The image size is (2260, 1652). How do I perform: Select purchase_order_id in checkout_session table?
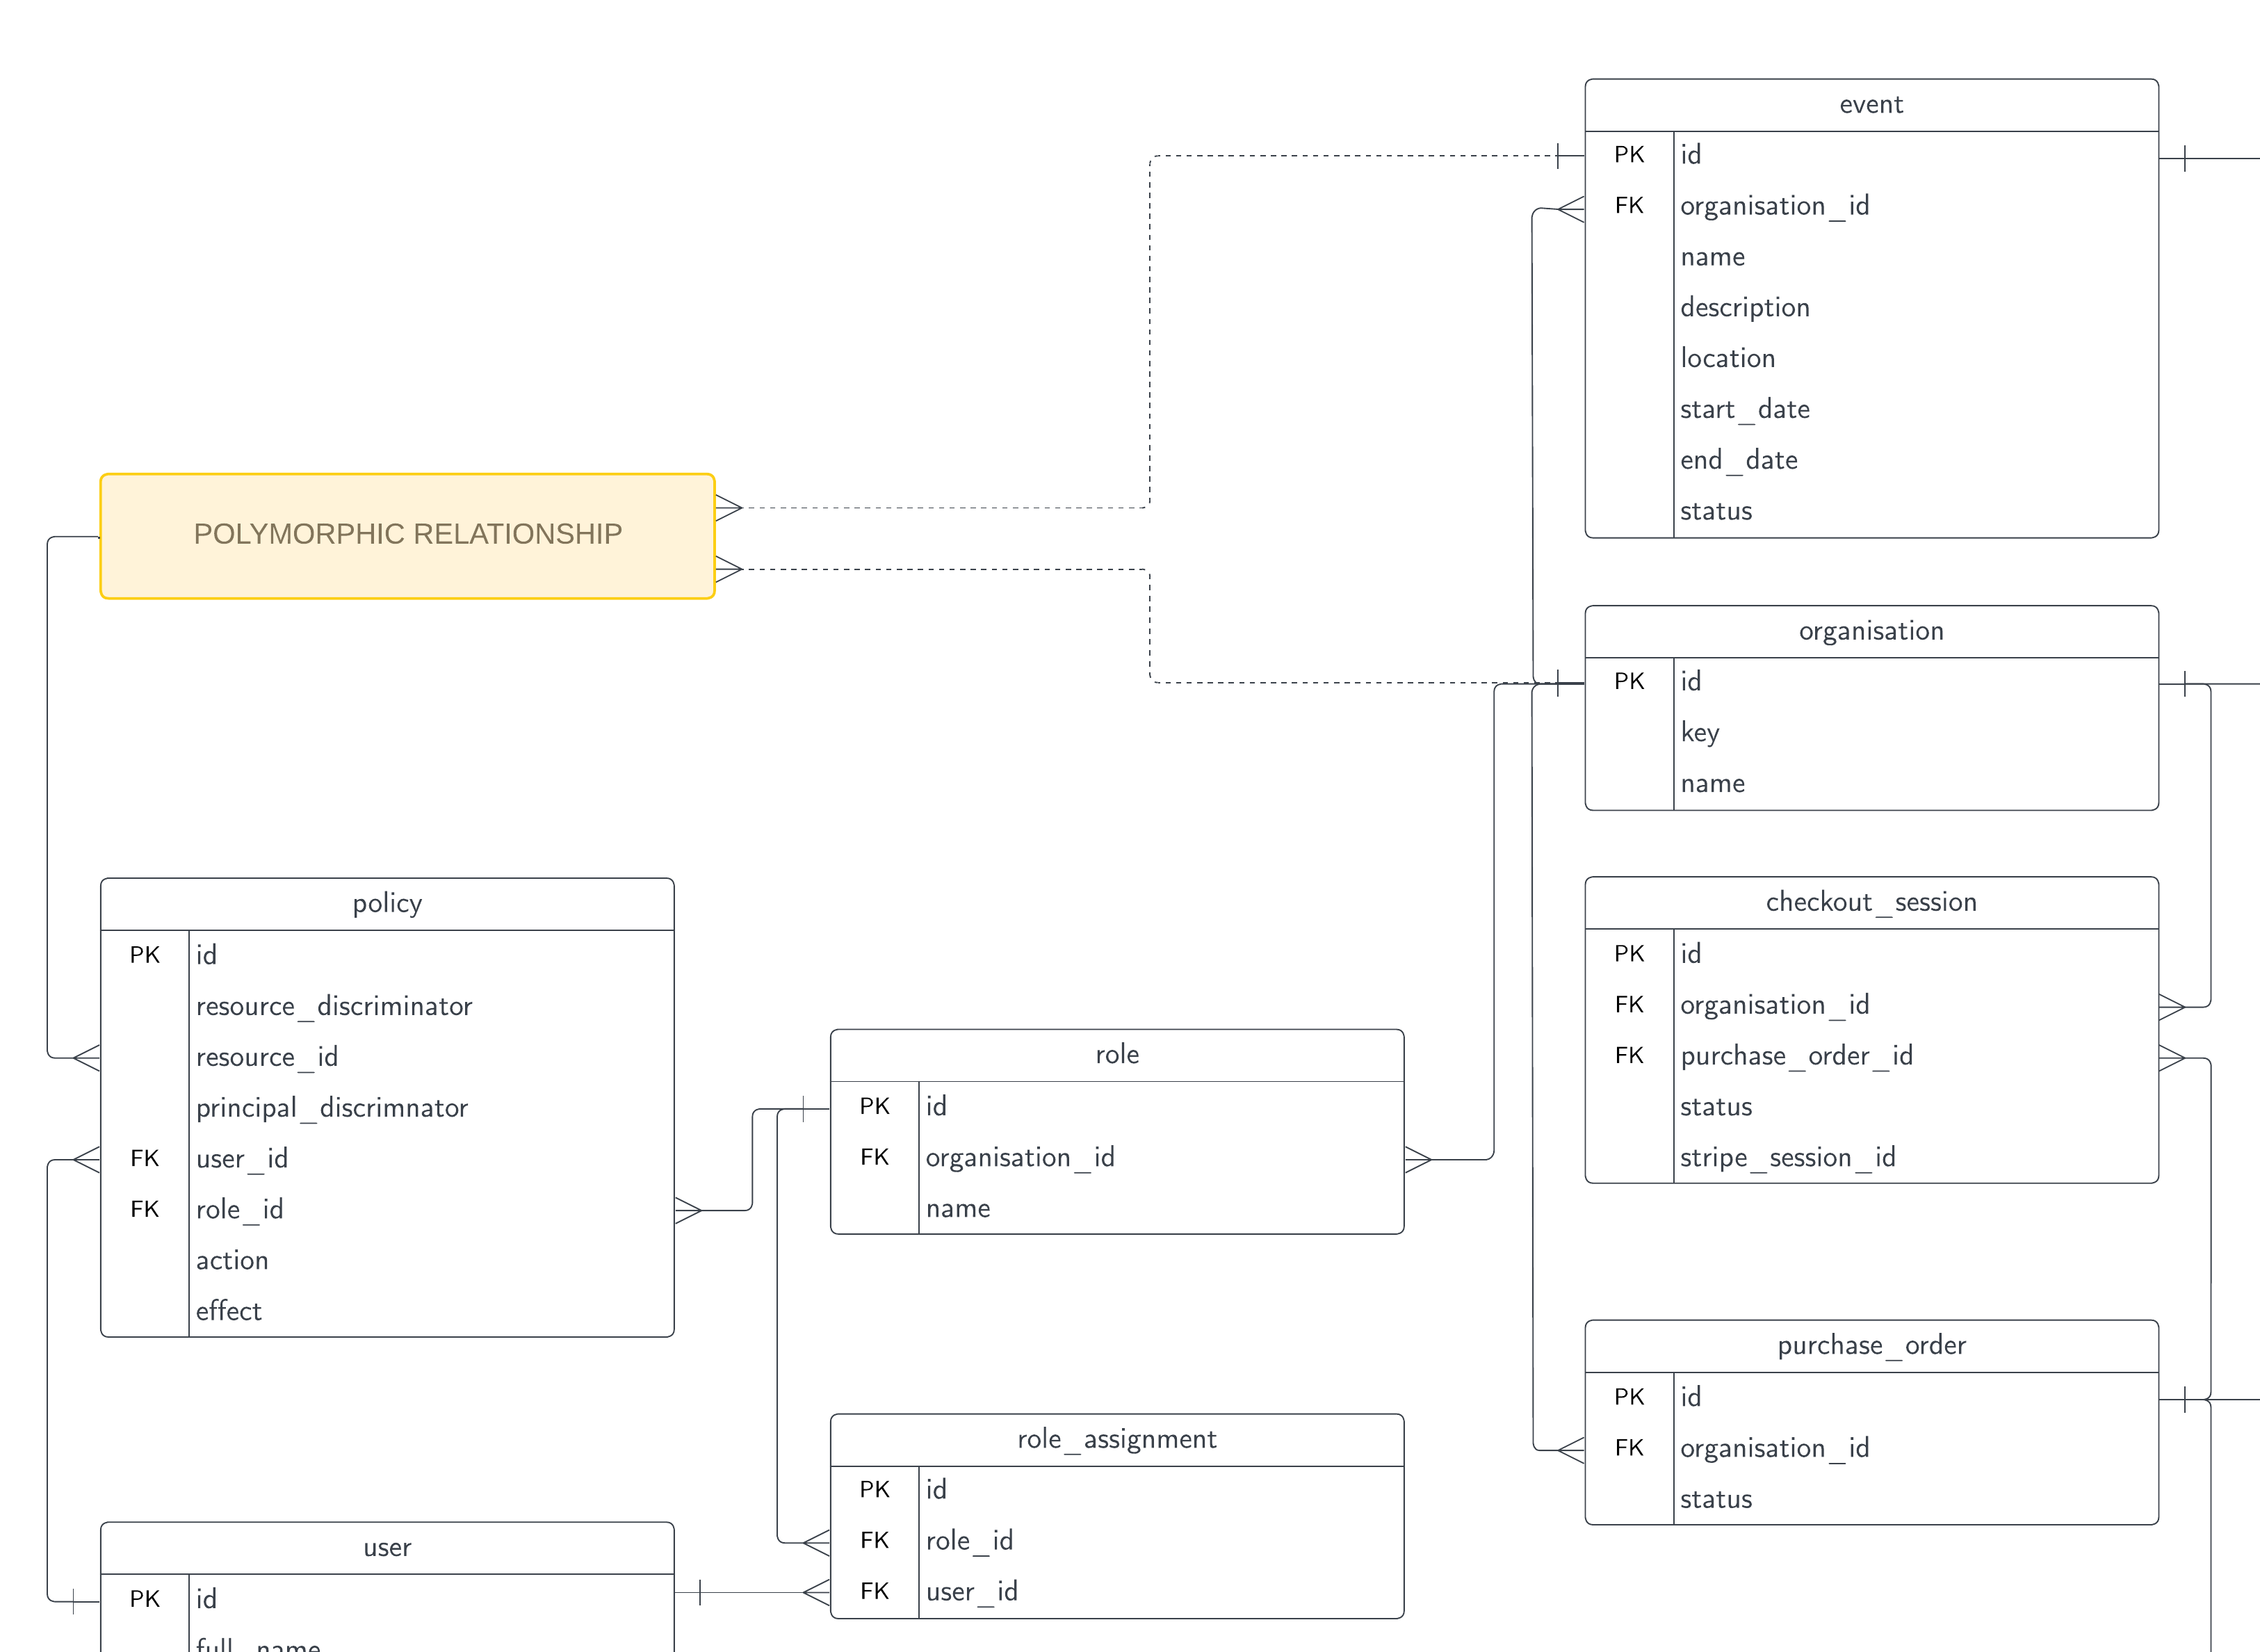[1796, 1056]
